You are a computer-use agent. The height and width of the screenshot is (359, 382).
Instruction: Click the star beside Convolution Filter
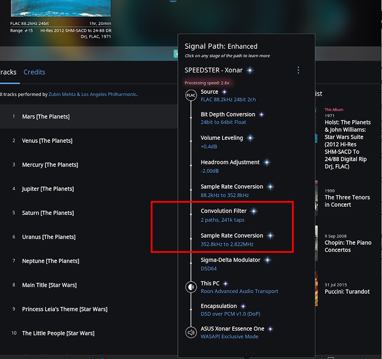point(254,211)
